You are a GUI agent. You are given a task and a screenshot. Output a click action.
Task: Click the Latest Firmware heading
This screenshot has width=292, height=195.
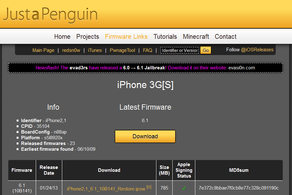(145, 107)
